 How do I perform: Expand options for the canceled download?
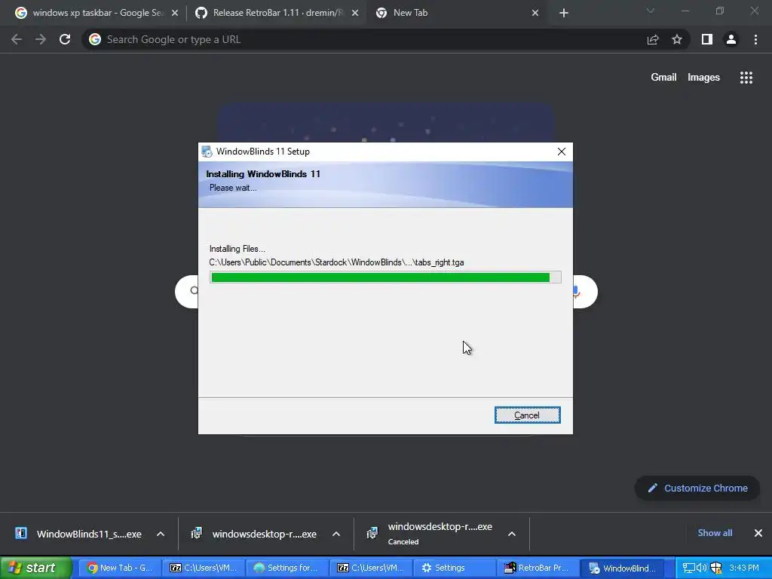click(x=512, y=534)
